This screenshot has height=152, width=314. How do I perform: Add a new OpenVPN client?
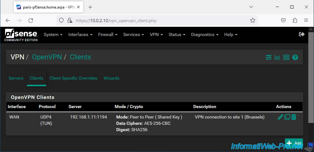click(x=294, y=143)
